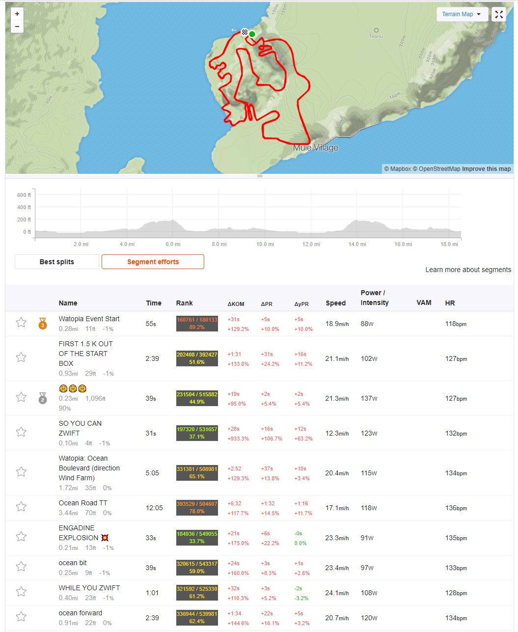Click rank badge 321592 / 525330

pyautogui.click(x=197, y=593)
